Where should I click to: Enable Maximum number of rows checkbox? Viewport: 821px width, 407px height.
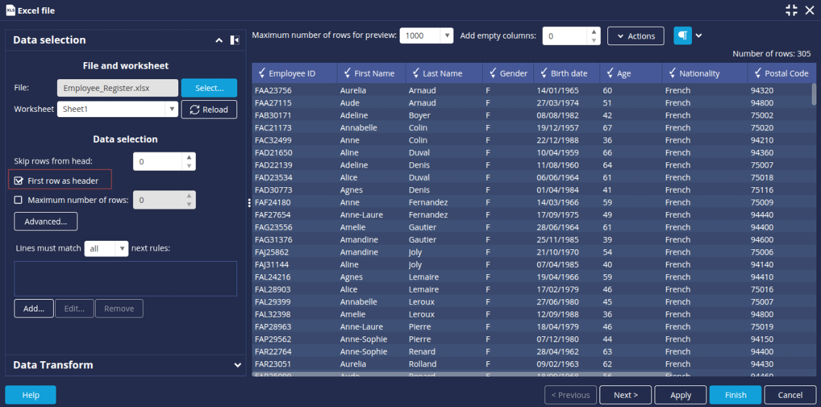click(x=18, y=200)
